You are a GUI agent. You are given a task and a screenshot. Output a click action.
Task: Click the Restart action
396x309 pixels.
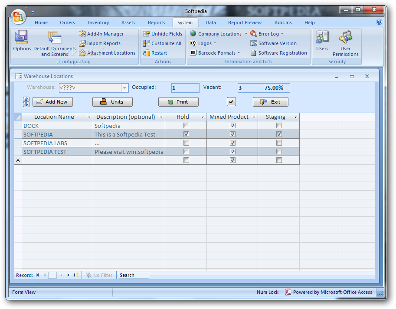[155, 53]
